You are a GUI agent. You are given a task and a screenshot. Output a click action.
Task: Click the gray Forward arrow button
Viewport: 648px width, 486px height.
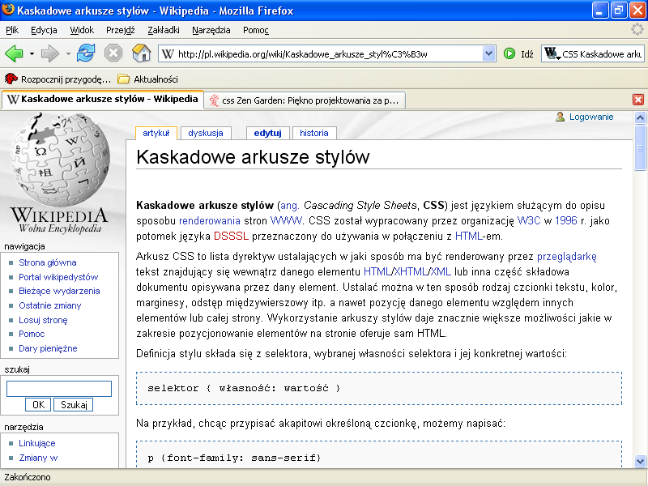click(x=50, y=53)
